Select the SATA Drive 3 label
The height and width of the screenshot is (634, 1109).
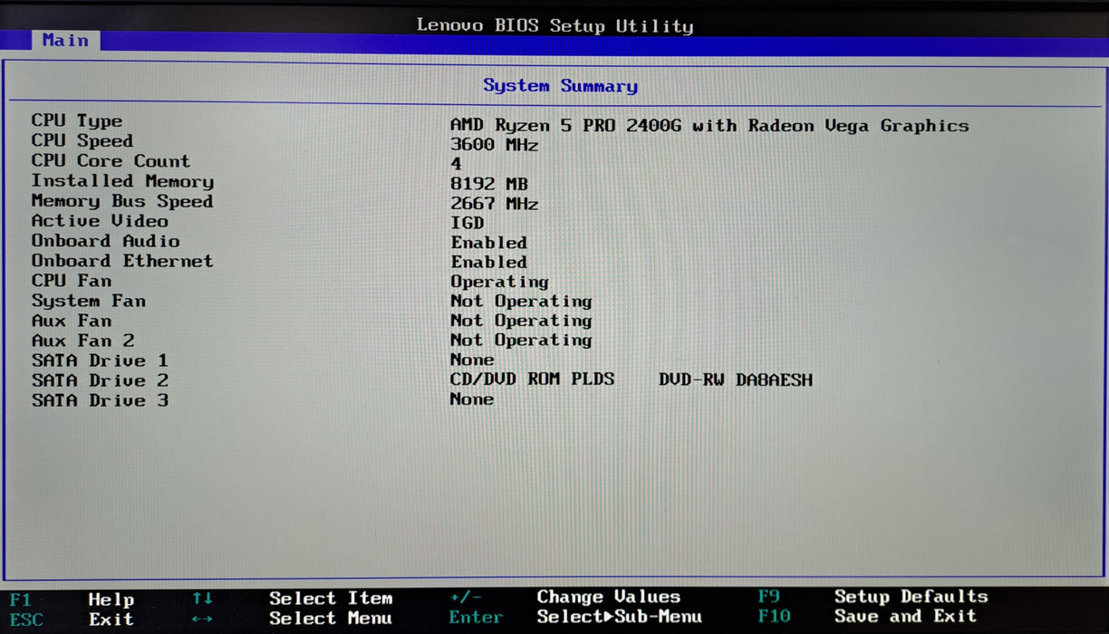[x=100, y=400]
